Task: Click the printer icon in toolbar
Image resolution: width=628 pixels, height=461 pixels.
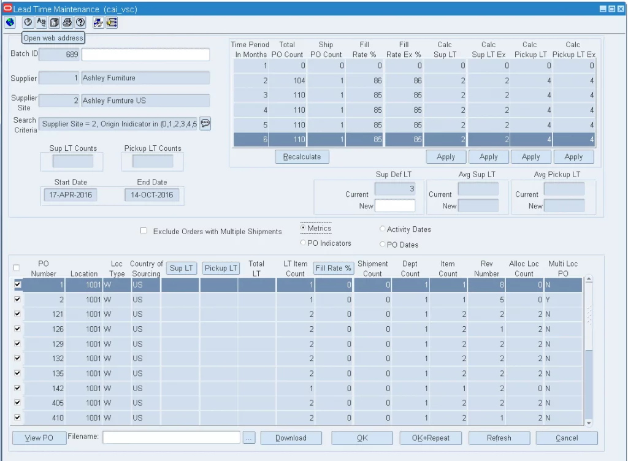Action: pyautogui.click(x=67, y=23)
